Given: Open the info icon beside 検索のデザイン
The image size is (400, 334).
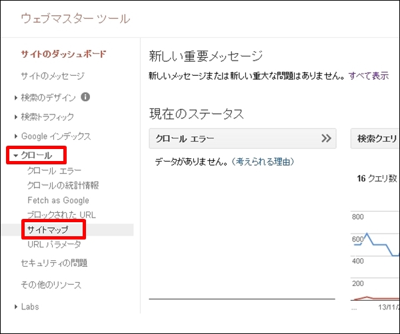Looking at the screenshot, I should 85,97.
